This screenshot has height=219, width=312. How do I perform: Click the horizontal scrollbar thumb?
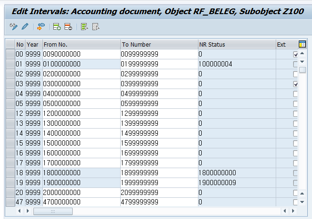pos(53,211)
